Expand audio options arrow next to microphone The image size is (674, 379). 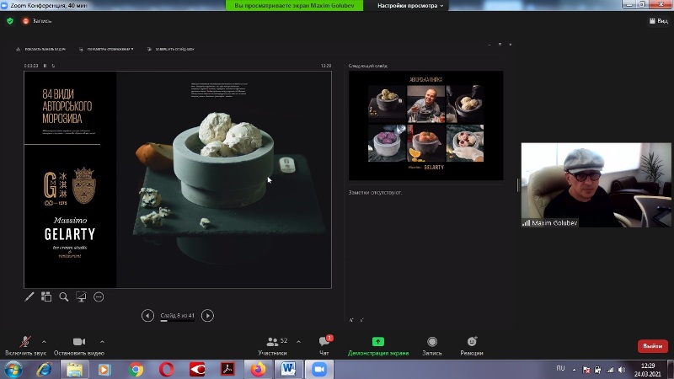(44, 341)
